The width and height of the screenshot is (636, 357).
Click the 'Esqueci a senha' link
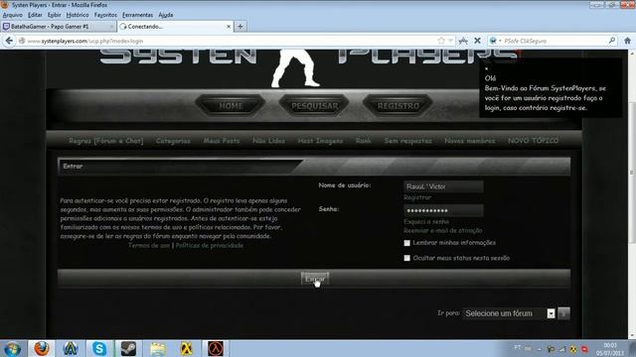(x=426, y=221)
